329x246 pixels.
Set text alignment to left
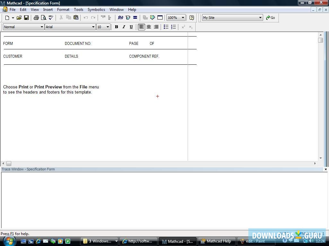141,27
